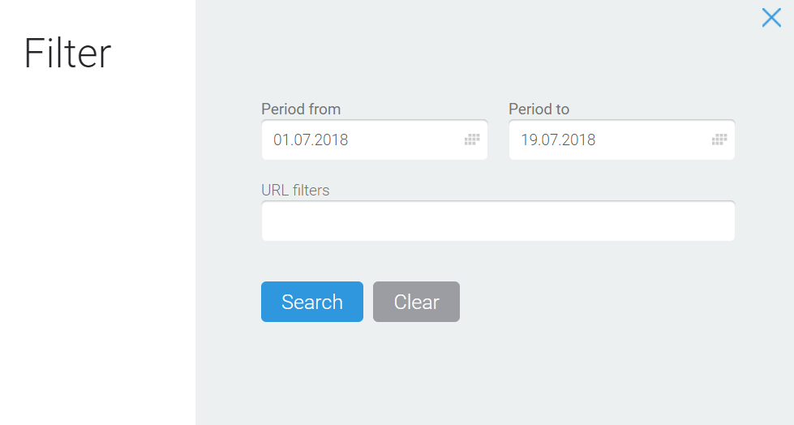Focus the Period to date field
The width and height of the screenshot is (794, 425).
[622, 140]
